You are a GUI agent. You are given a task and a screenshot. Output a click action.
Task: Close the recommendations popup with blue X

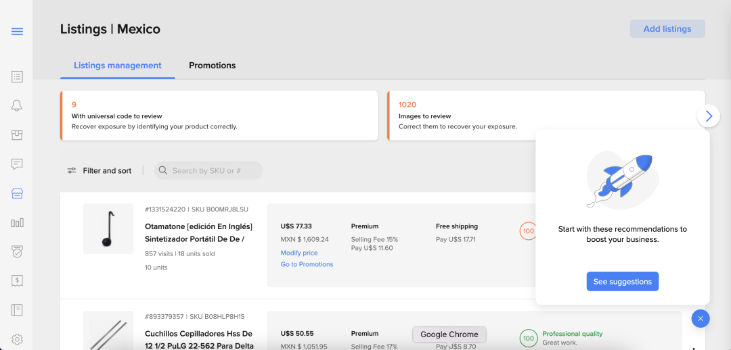click(701, 318)
